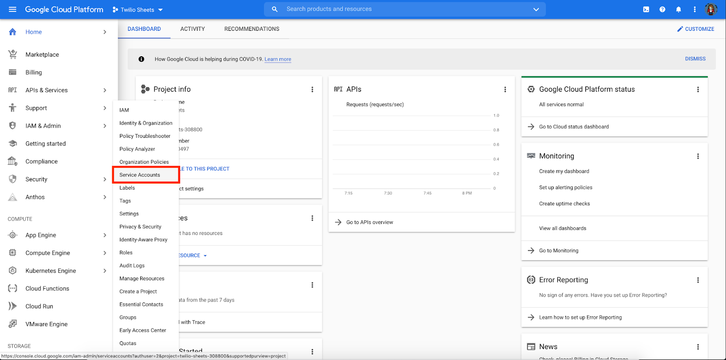This screenshot has height=360, width=726.
Task: Click Set up alerting policies link
Action: 566,188
